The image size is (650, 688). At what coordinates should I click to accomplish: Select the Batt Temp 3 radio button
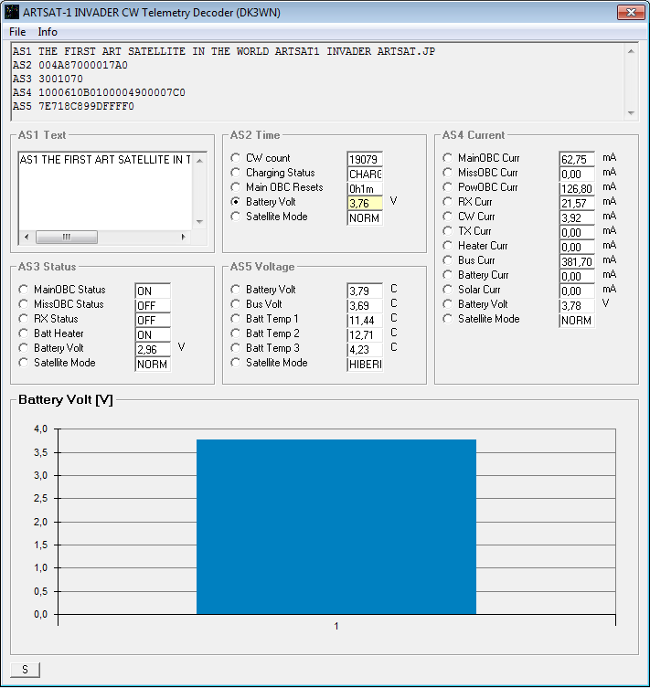click(236, 348)
